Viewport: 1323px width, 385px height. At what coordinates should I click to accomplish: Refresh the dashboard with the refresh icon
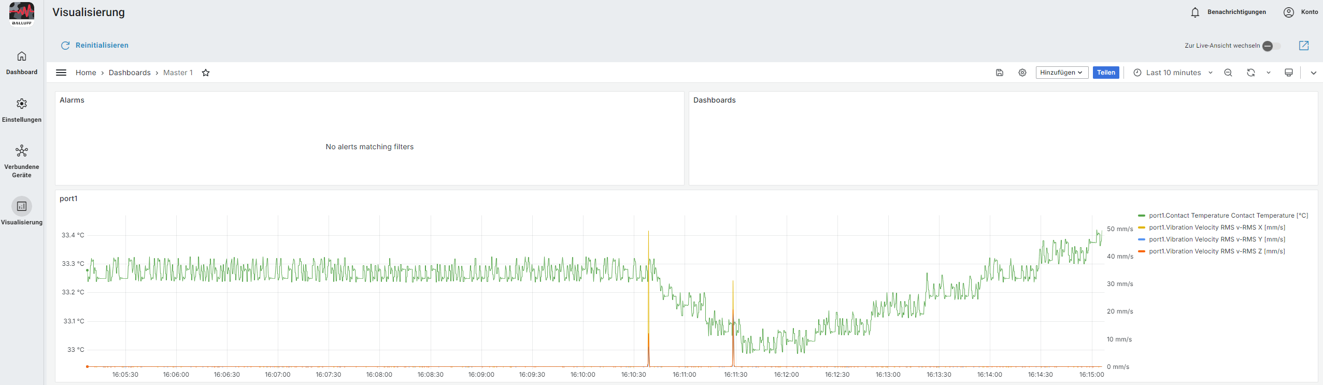(1250, 73)
